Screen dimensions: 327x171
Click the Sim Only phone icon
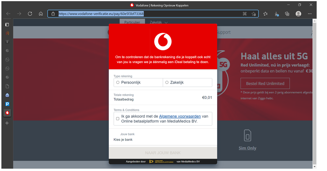click(248, 136)
